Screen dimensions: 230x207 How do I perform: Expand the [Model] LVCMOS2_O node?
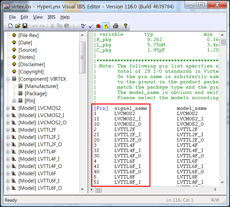click(8, 123)
